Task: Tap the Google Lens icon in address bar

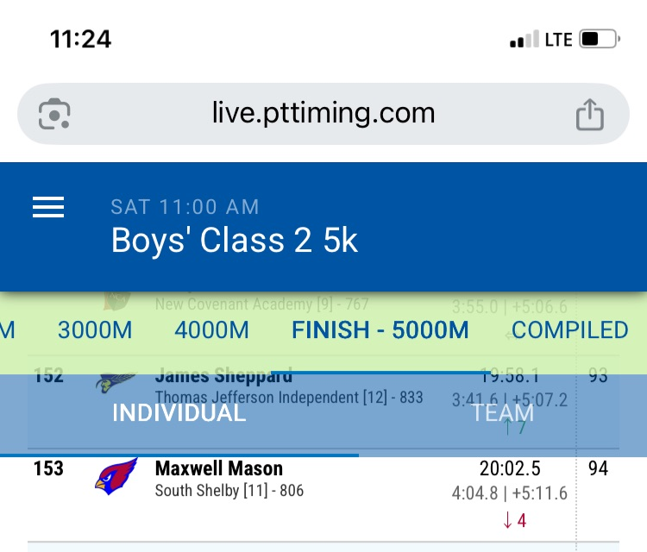Action: coord(54,114)
